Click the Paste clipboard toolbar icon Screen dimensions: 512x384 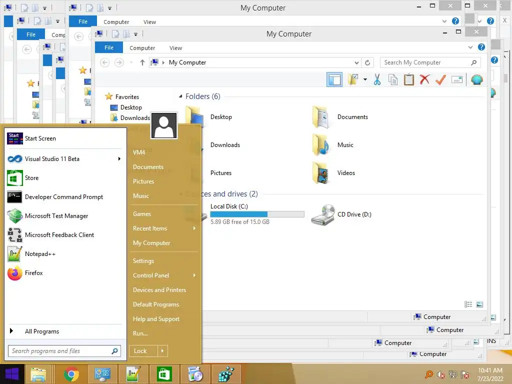pyautogui.click(x=409, y=79)
